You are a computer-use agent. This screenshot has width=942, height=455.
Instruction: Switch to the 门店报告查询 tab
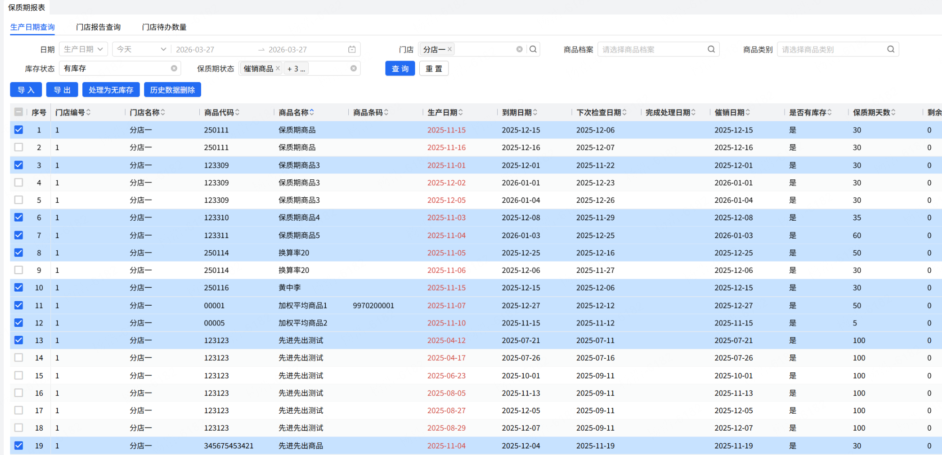[x=98, y=27]
